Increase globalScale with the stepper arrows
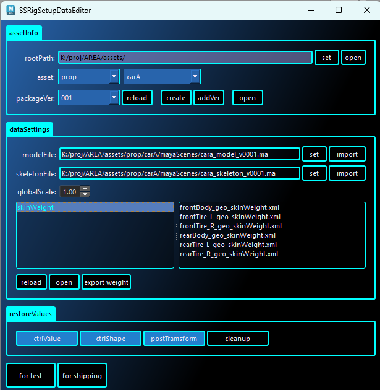This screenshot has width=380, height=390. click(x=85, y=189)
